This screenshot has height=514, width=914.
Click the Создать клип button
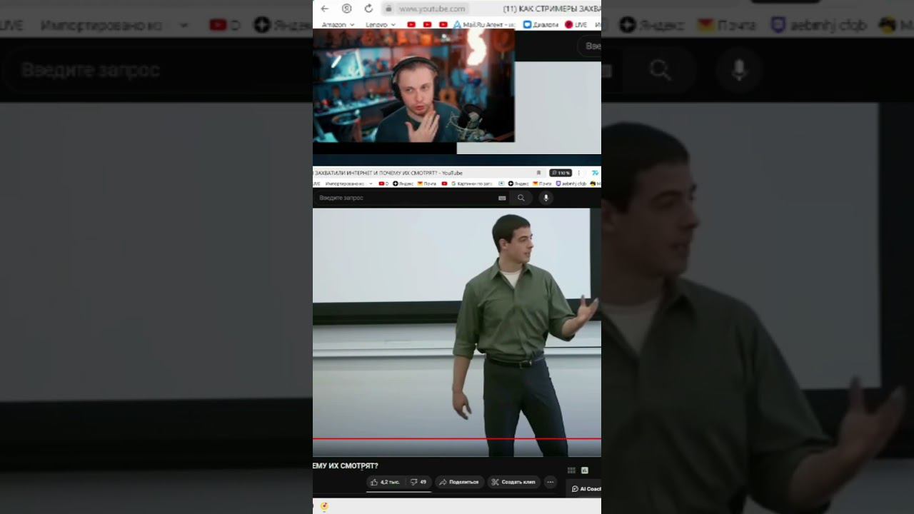(x=513, y=482)
